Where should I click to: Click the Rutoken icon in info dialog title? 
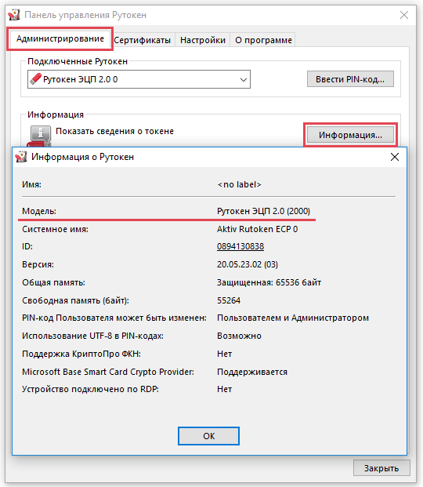(21, 157)
